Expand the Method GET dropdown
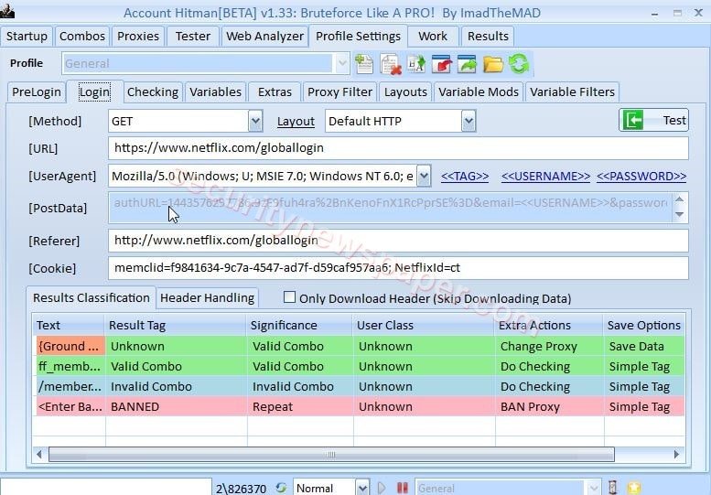This screenshot has width=711, height=495. tap(255, 121)
